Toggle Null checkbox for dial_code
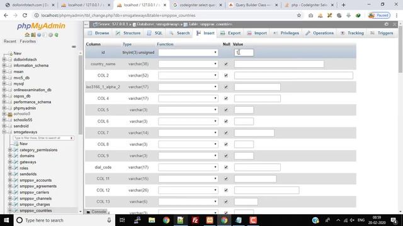This screenshot has width=403, height=226. click(226, 167)
